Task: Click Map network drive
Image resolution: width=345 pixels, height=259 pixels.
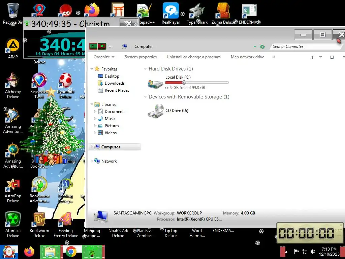Action: [x=247, y=57]
